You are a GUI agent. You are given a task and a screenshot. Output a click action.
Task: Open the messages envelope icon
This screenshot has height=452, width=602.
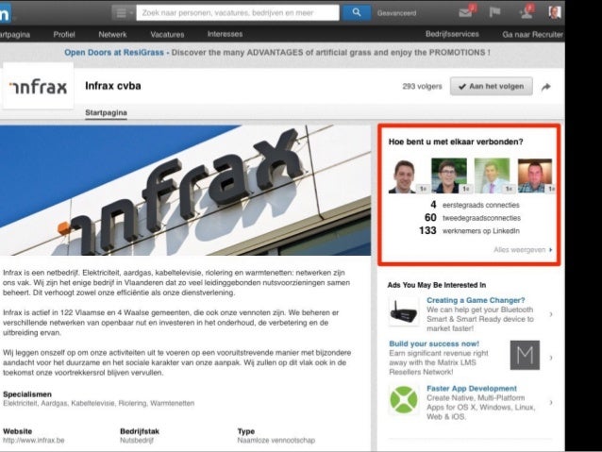[x=467, y=12]
